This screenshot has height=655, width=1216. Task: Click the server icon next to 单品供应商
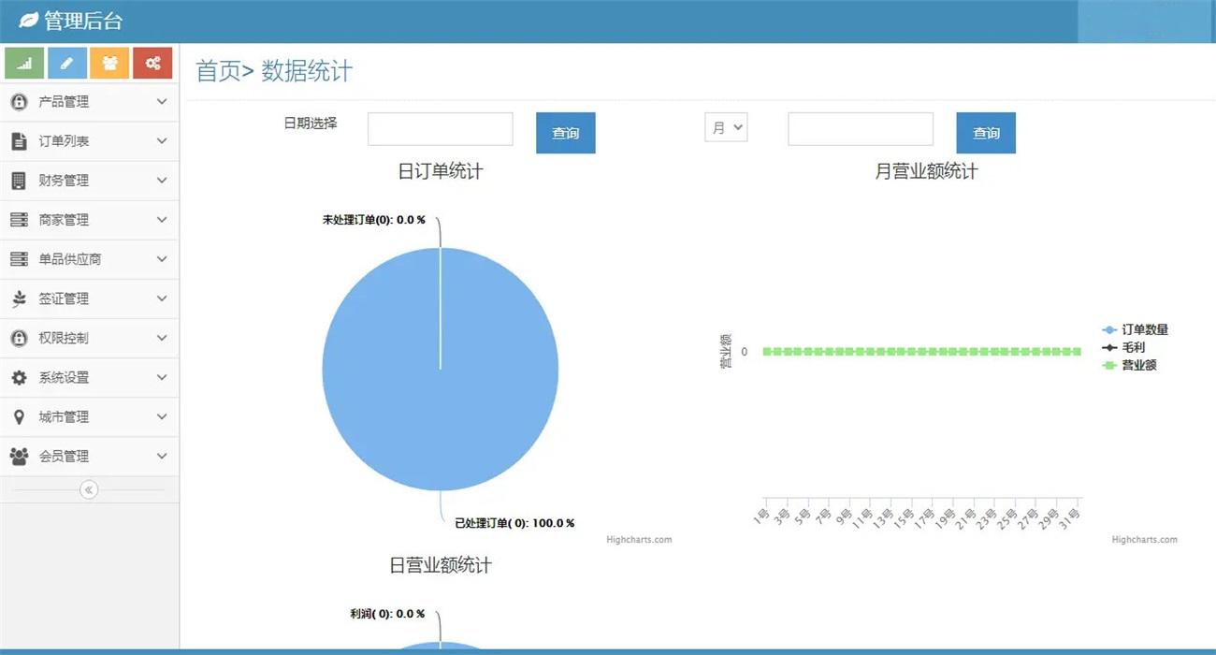[19, 259]
